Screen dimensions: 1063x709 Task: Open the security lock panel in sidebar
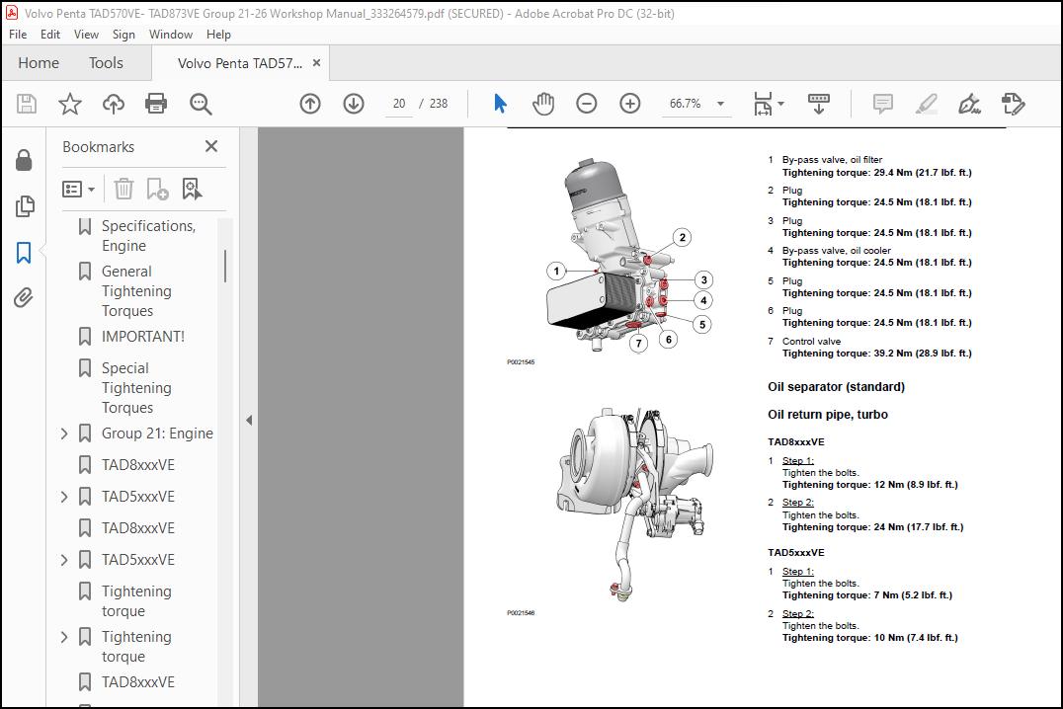24,161
